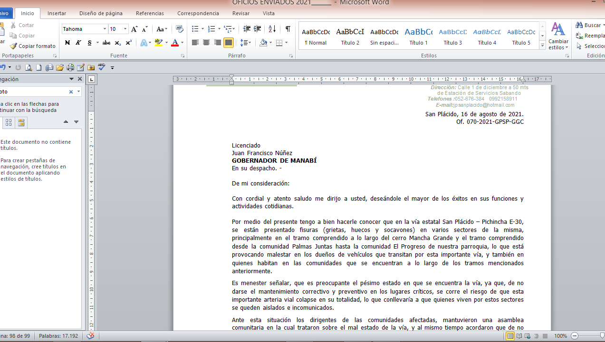Switch to full screen reading view
The width and height of the screenshot is (605, 342).
point(519,336)
